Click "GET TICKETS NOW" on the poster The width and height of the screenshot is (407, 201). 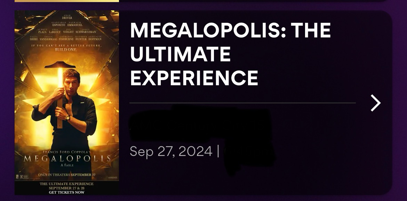(66, 192)
